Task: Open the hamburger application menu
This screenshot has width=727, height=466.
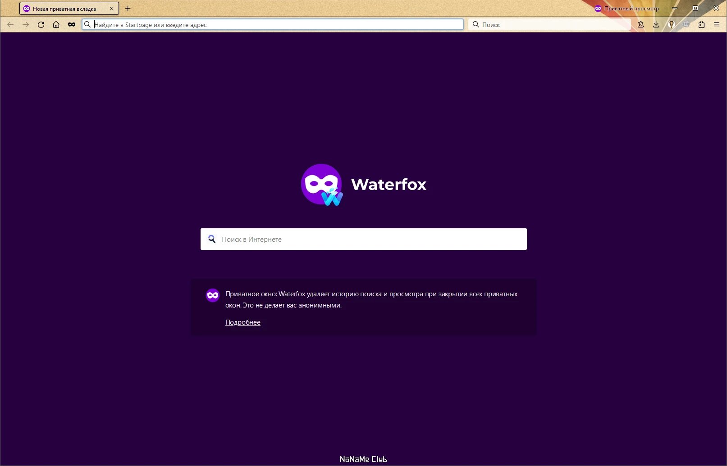Action: pos(717,25)
